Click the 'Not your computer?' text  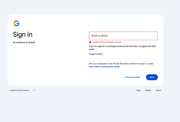point(118,64)
